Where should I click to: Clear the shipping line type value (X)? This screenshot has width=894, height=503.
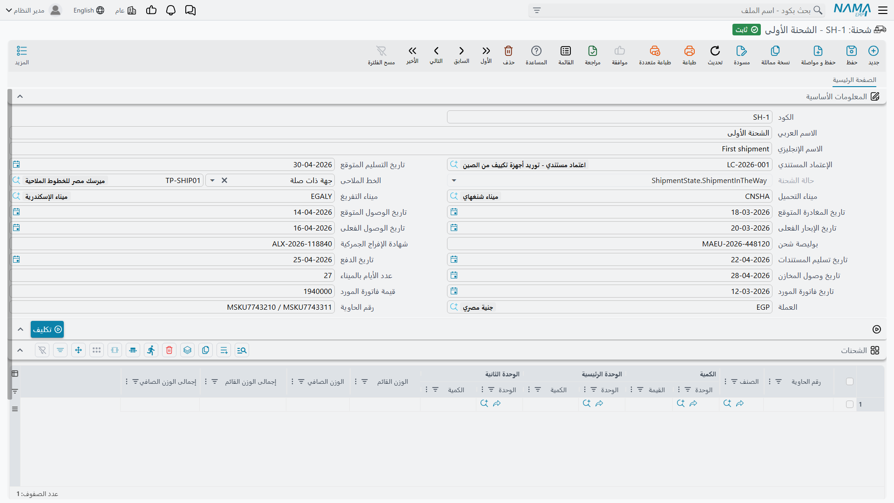click(x=224, y=181)
